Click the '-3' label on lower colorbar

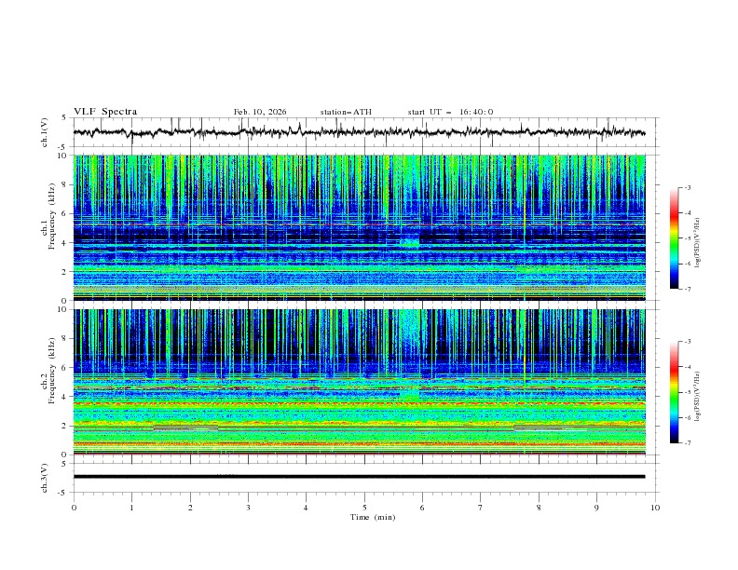click(x=688, y=342)
